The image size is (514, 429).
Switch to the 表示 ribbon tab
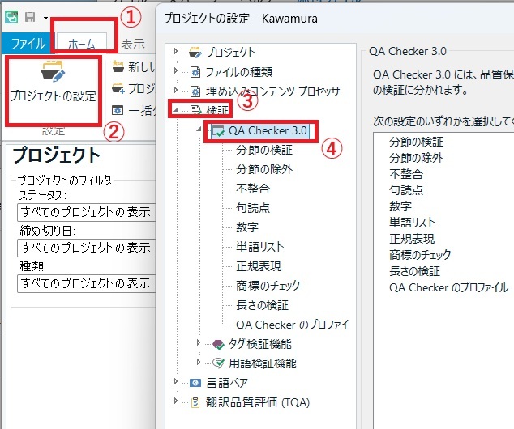click(133, 45)
